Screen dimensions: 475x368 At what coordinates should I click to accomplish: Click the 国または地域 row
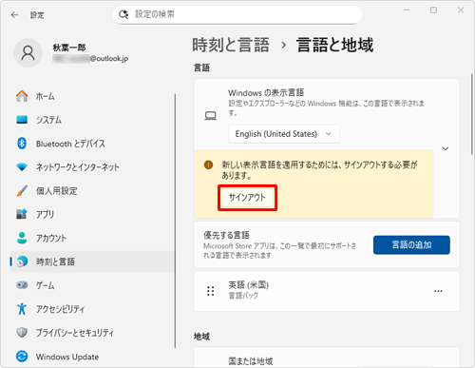pyautogui.click(x=327, y=358)
